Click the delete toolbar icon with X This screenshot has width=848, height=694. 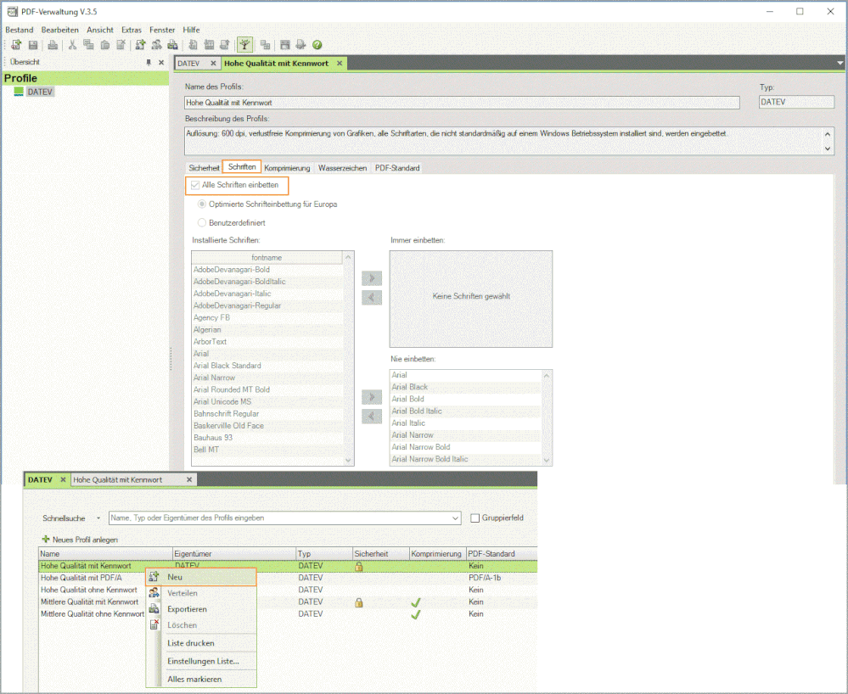(x=121, y=45)
